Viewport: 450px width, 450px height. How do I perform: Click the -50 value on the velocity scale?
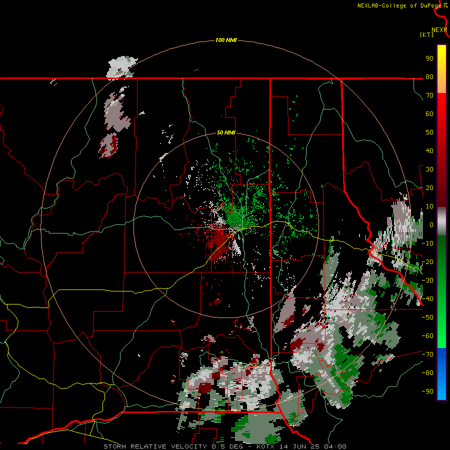point(427,317)
